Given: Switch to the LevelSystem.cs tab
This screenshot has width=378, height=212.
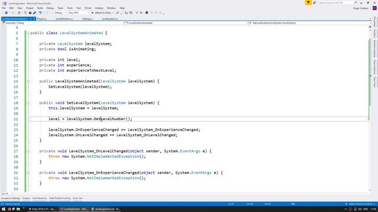Looking at the screenshot, I should click(110, 19).
